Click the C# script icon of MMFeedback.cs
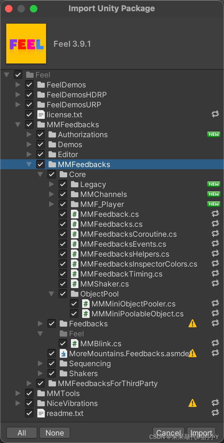The width and height of the screenshot is (224, 443). 75,214
